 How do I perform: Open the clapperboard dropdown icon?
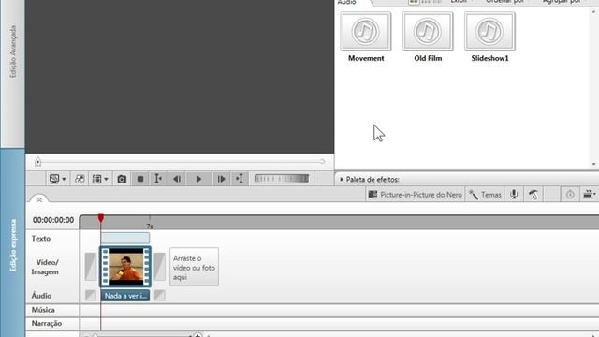click(590, 195)
